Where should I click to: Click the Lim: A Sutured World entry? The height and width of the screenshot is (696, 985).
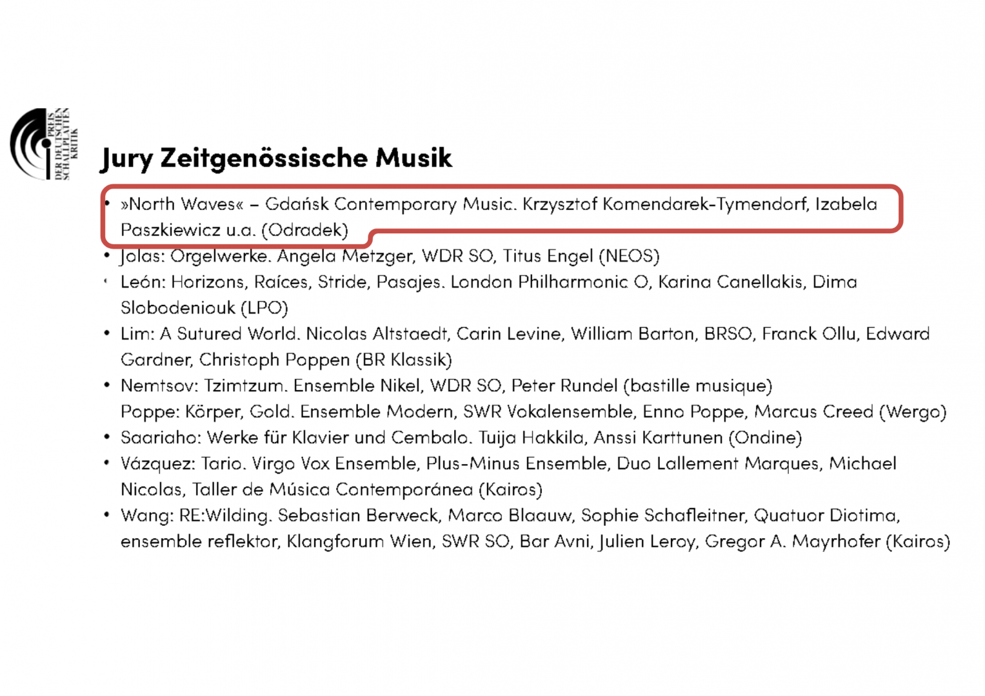[x=524, y=334]
